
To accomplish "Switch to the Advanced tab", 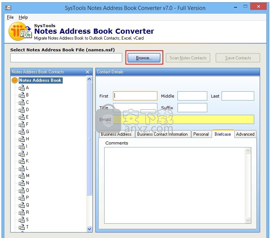I will click(x=245, y=134).
